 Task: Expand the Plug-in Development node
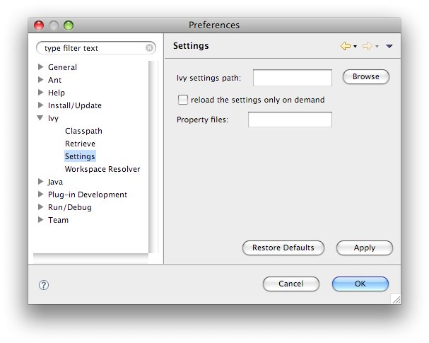coord(41,194)
